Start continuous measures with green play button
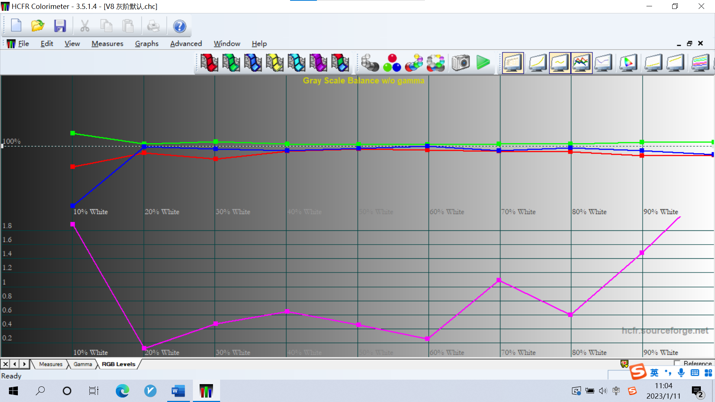The image size is (715, 402). (x=483, y=63)
